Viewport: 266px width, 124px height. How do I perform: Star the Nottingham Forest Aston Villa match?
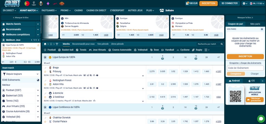click(x=45, y=84)
